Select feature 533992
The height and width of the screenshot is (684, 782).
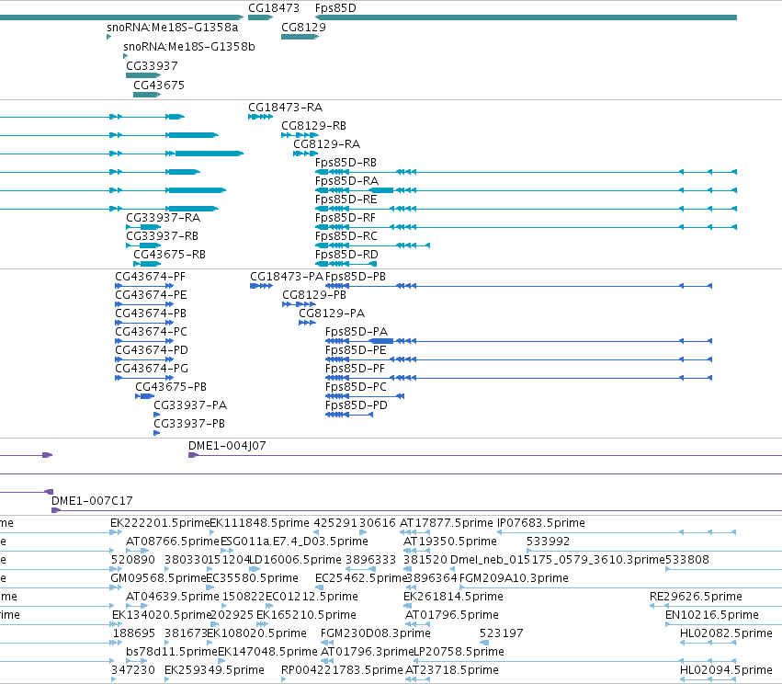[548, 541]
